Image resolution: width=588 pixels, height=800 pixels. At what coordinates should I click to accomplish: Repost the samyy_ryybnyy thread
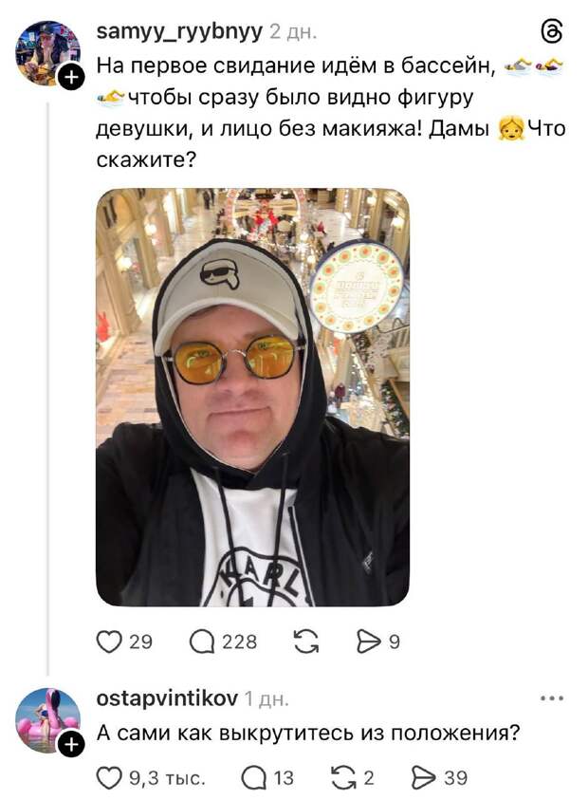(x=306, y=642)
